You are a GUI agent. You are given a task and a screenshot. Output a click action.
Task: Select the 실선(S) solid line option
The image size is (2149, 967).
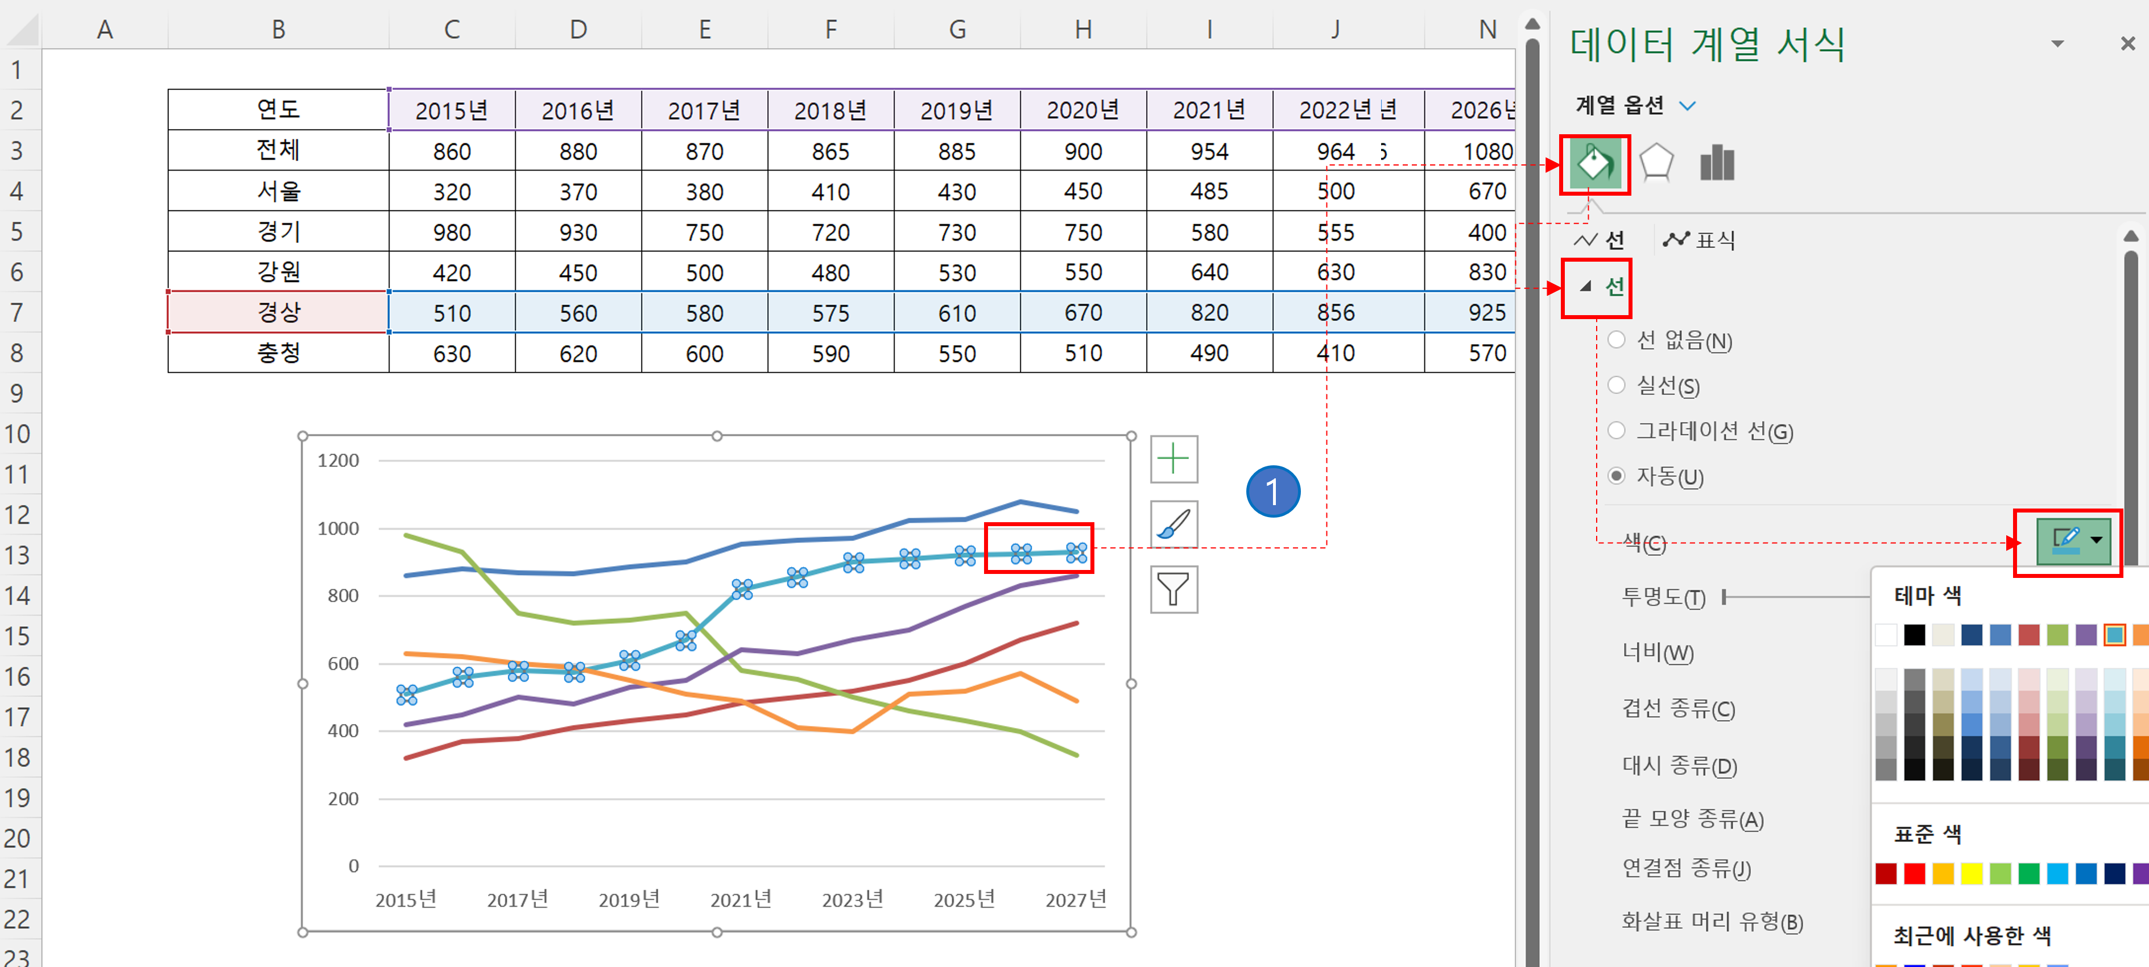[x=1616, y=385]
